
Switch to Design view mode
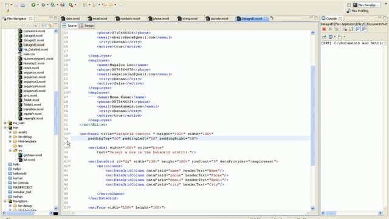pos(87,26)
